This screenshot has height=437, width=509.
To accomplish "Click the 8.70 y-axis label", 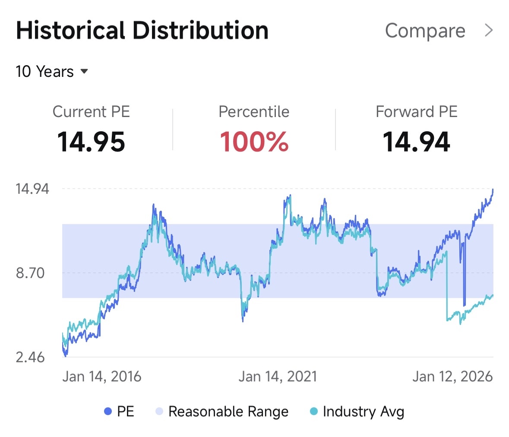I will click(30, 273).
